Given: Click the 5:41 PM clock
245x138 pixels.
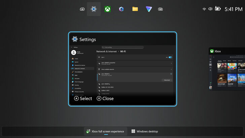Looking at the screenshot, I should tap(233, 9).
